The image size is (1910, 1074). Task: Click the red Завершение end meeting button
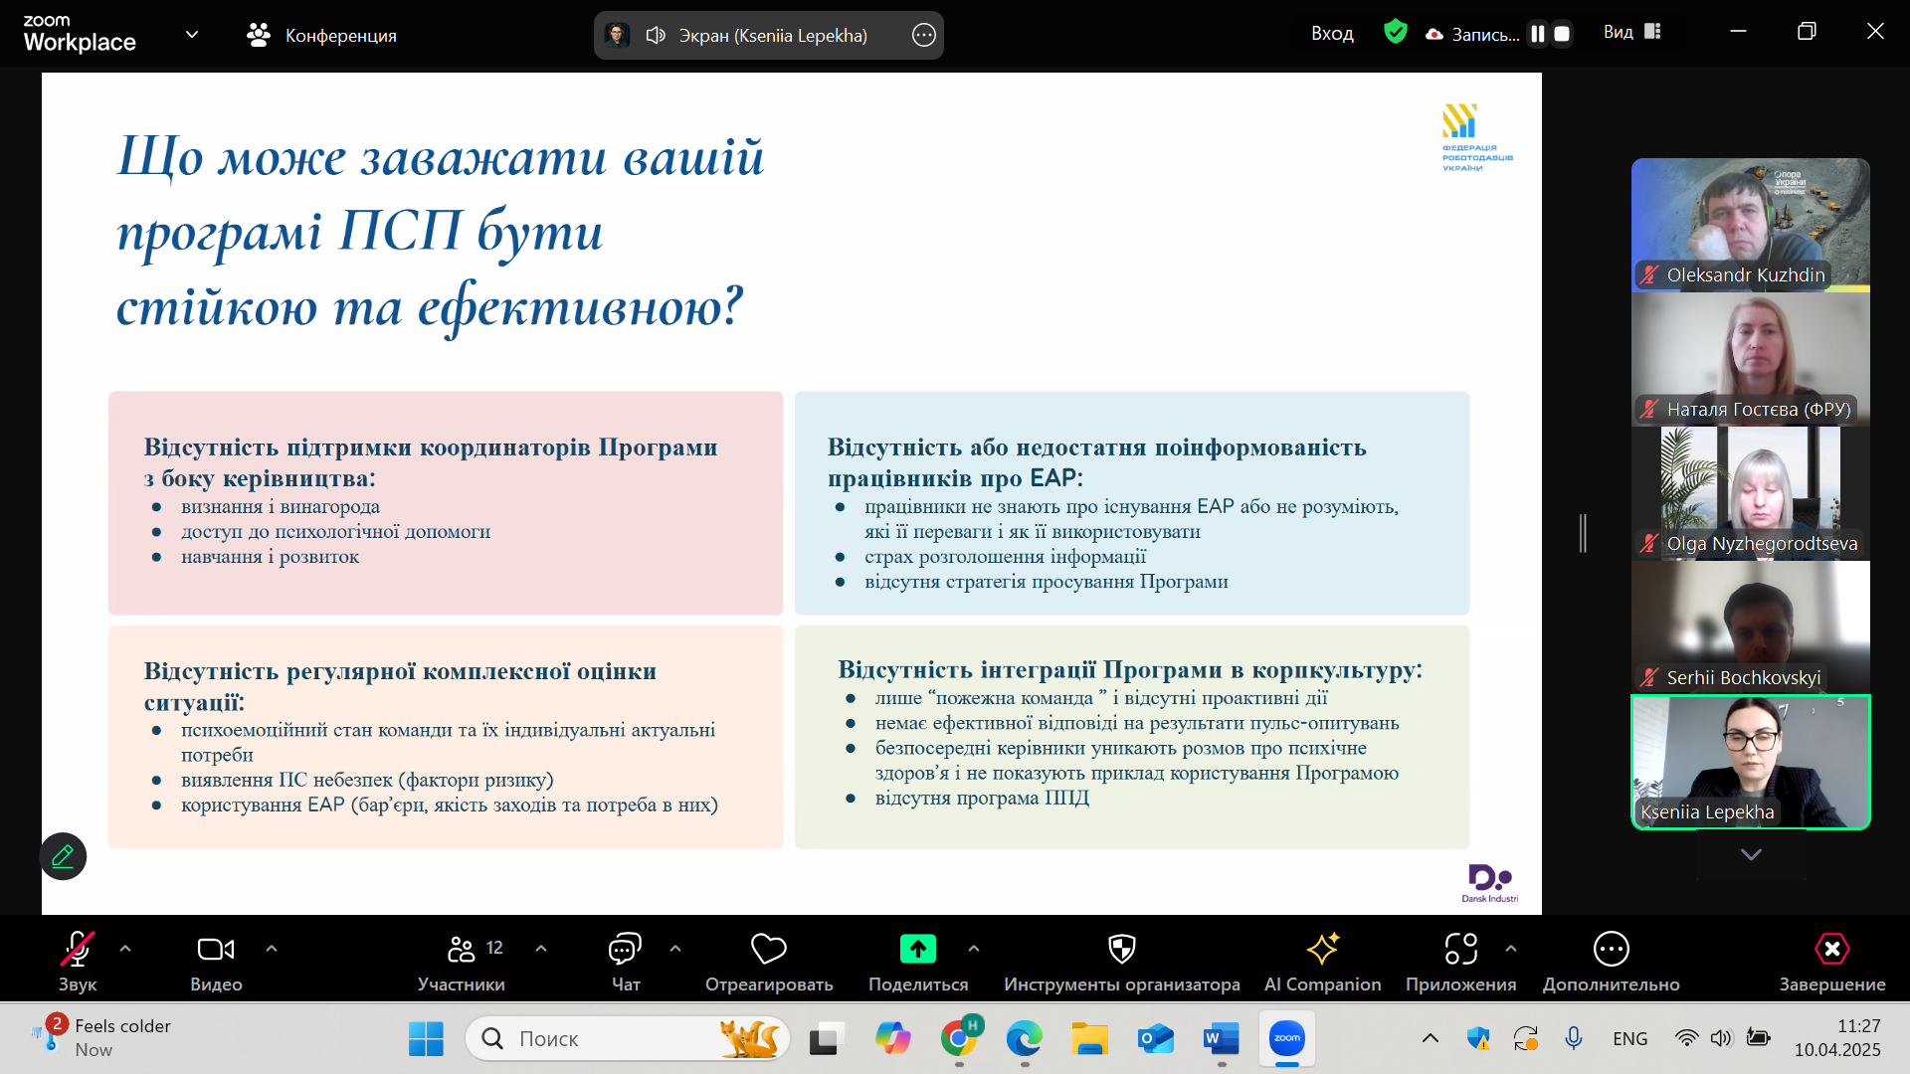pos(1831,950)
